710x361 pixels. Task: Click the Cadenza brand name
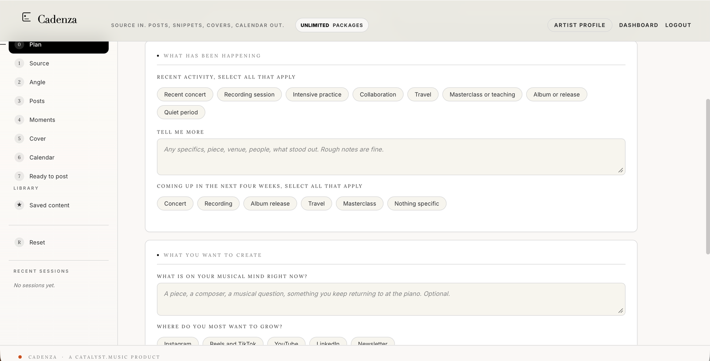[x=57, y=19]
